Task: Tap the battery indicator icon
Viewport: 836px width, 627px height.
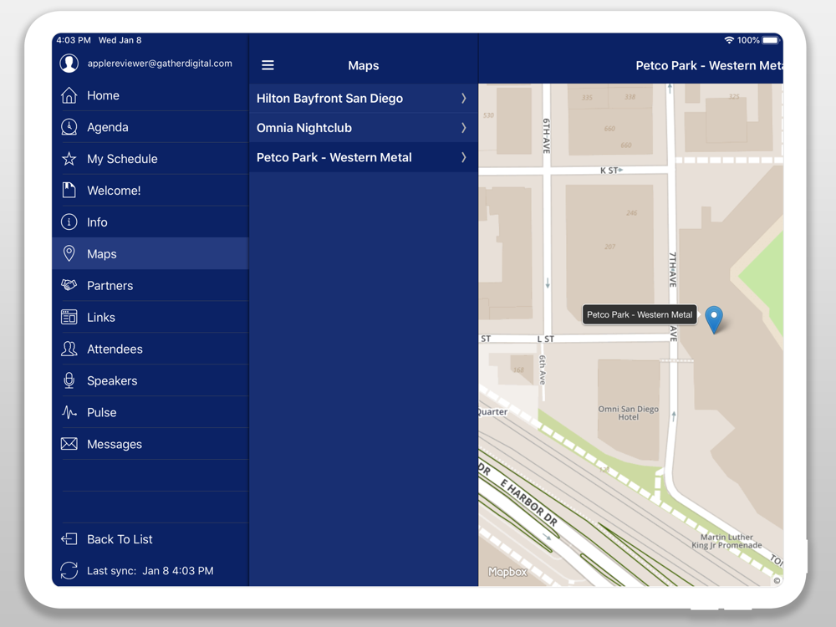Action: click(x=771, y=40)
